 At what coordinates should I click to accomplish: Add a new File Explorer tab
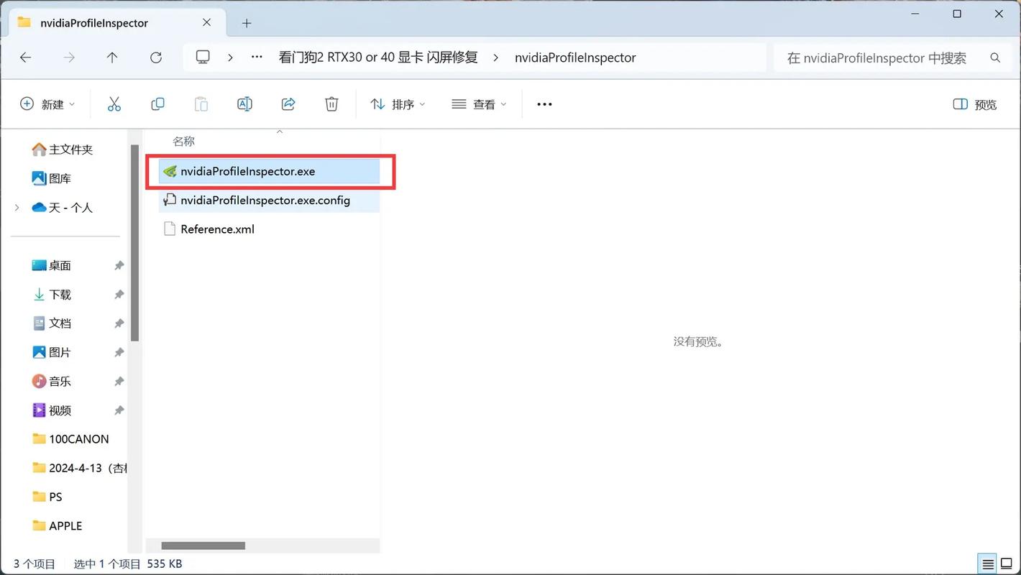tap(247, 23)
